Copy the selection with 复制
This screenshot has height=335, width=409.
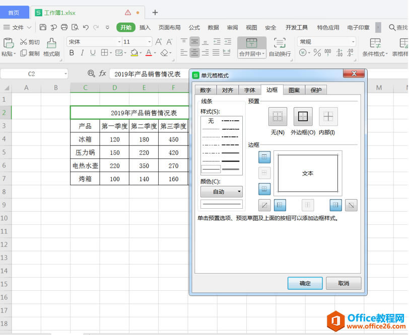tap(30, 53)
